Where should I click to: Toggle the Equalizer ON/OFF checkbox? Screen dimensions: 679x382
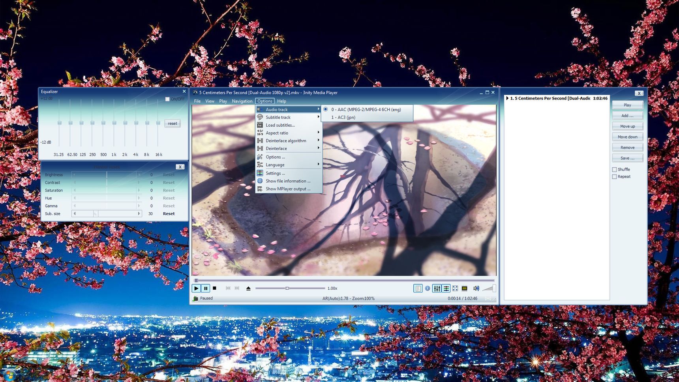tap(167, 99)
